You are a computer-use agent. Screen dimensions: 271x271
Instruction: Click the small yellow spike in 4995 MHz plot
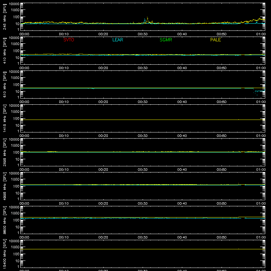239,184
